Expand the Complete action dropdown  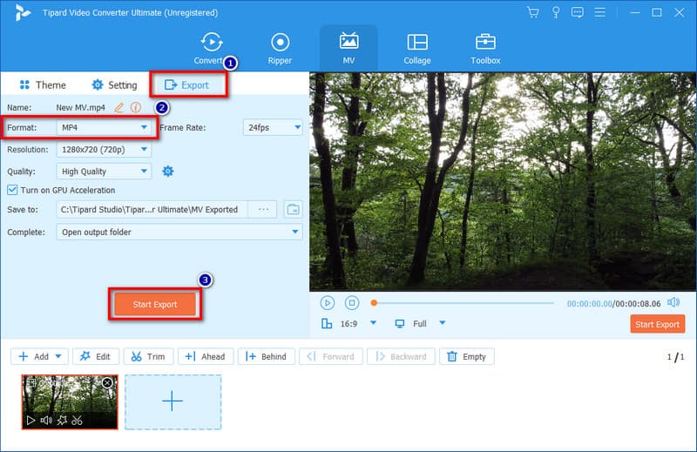pyautogui.click(x=179, y=232)
